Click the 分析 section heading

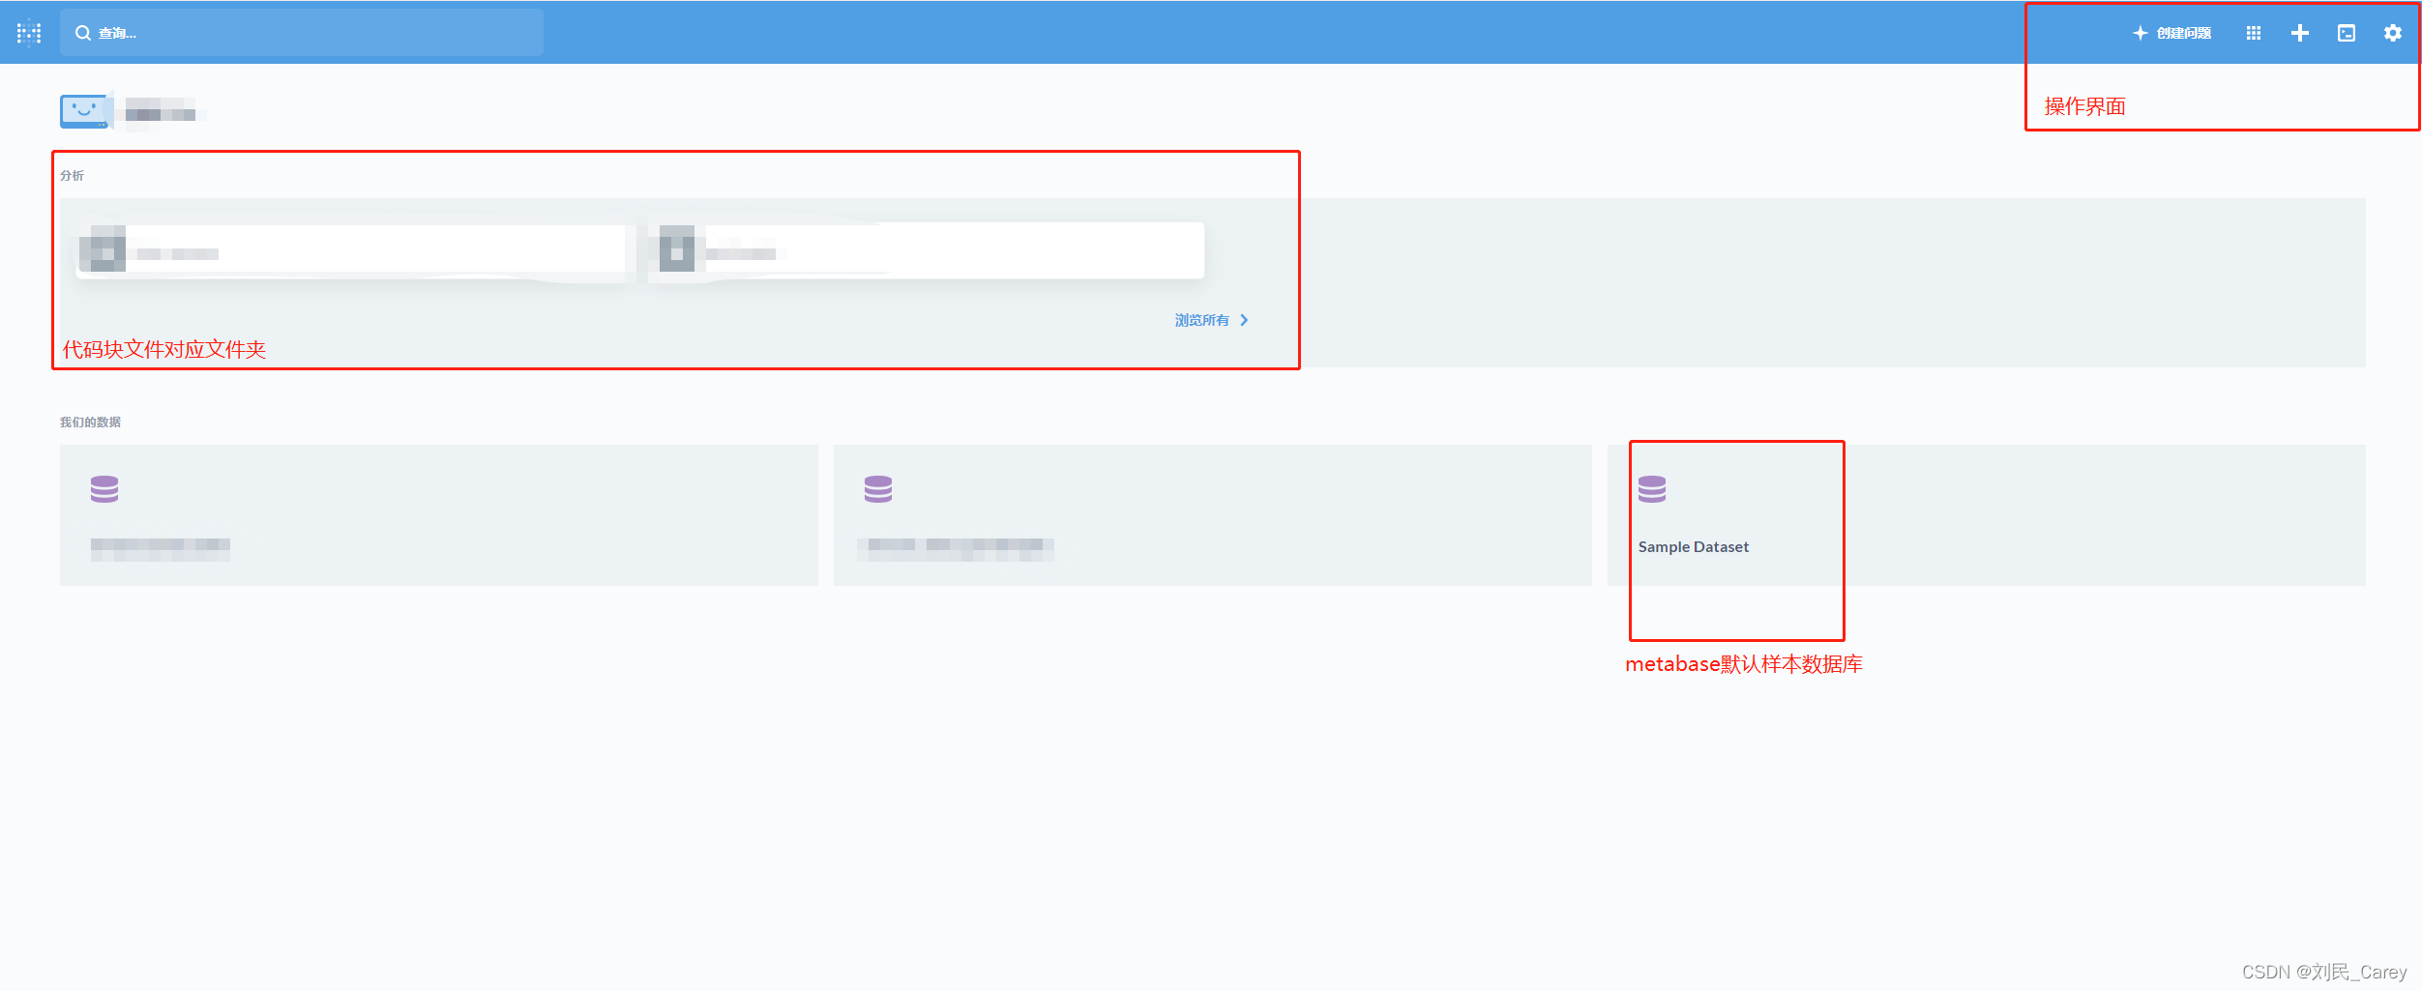tap(72, 175)
